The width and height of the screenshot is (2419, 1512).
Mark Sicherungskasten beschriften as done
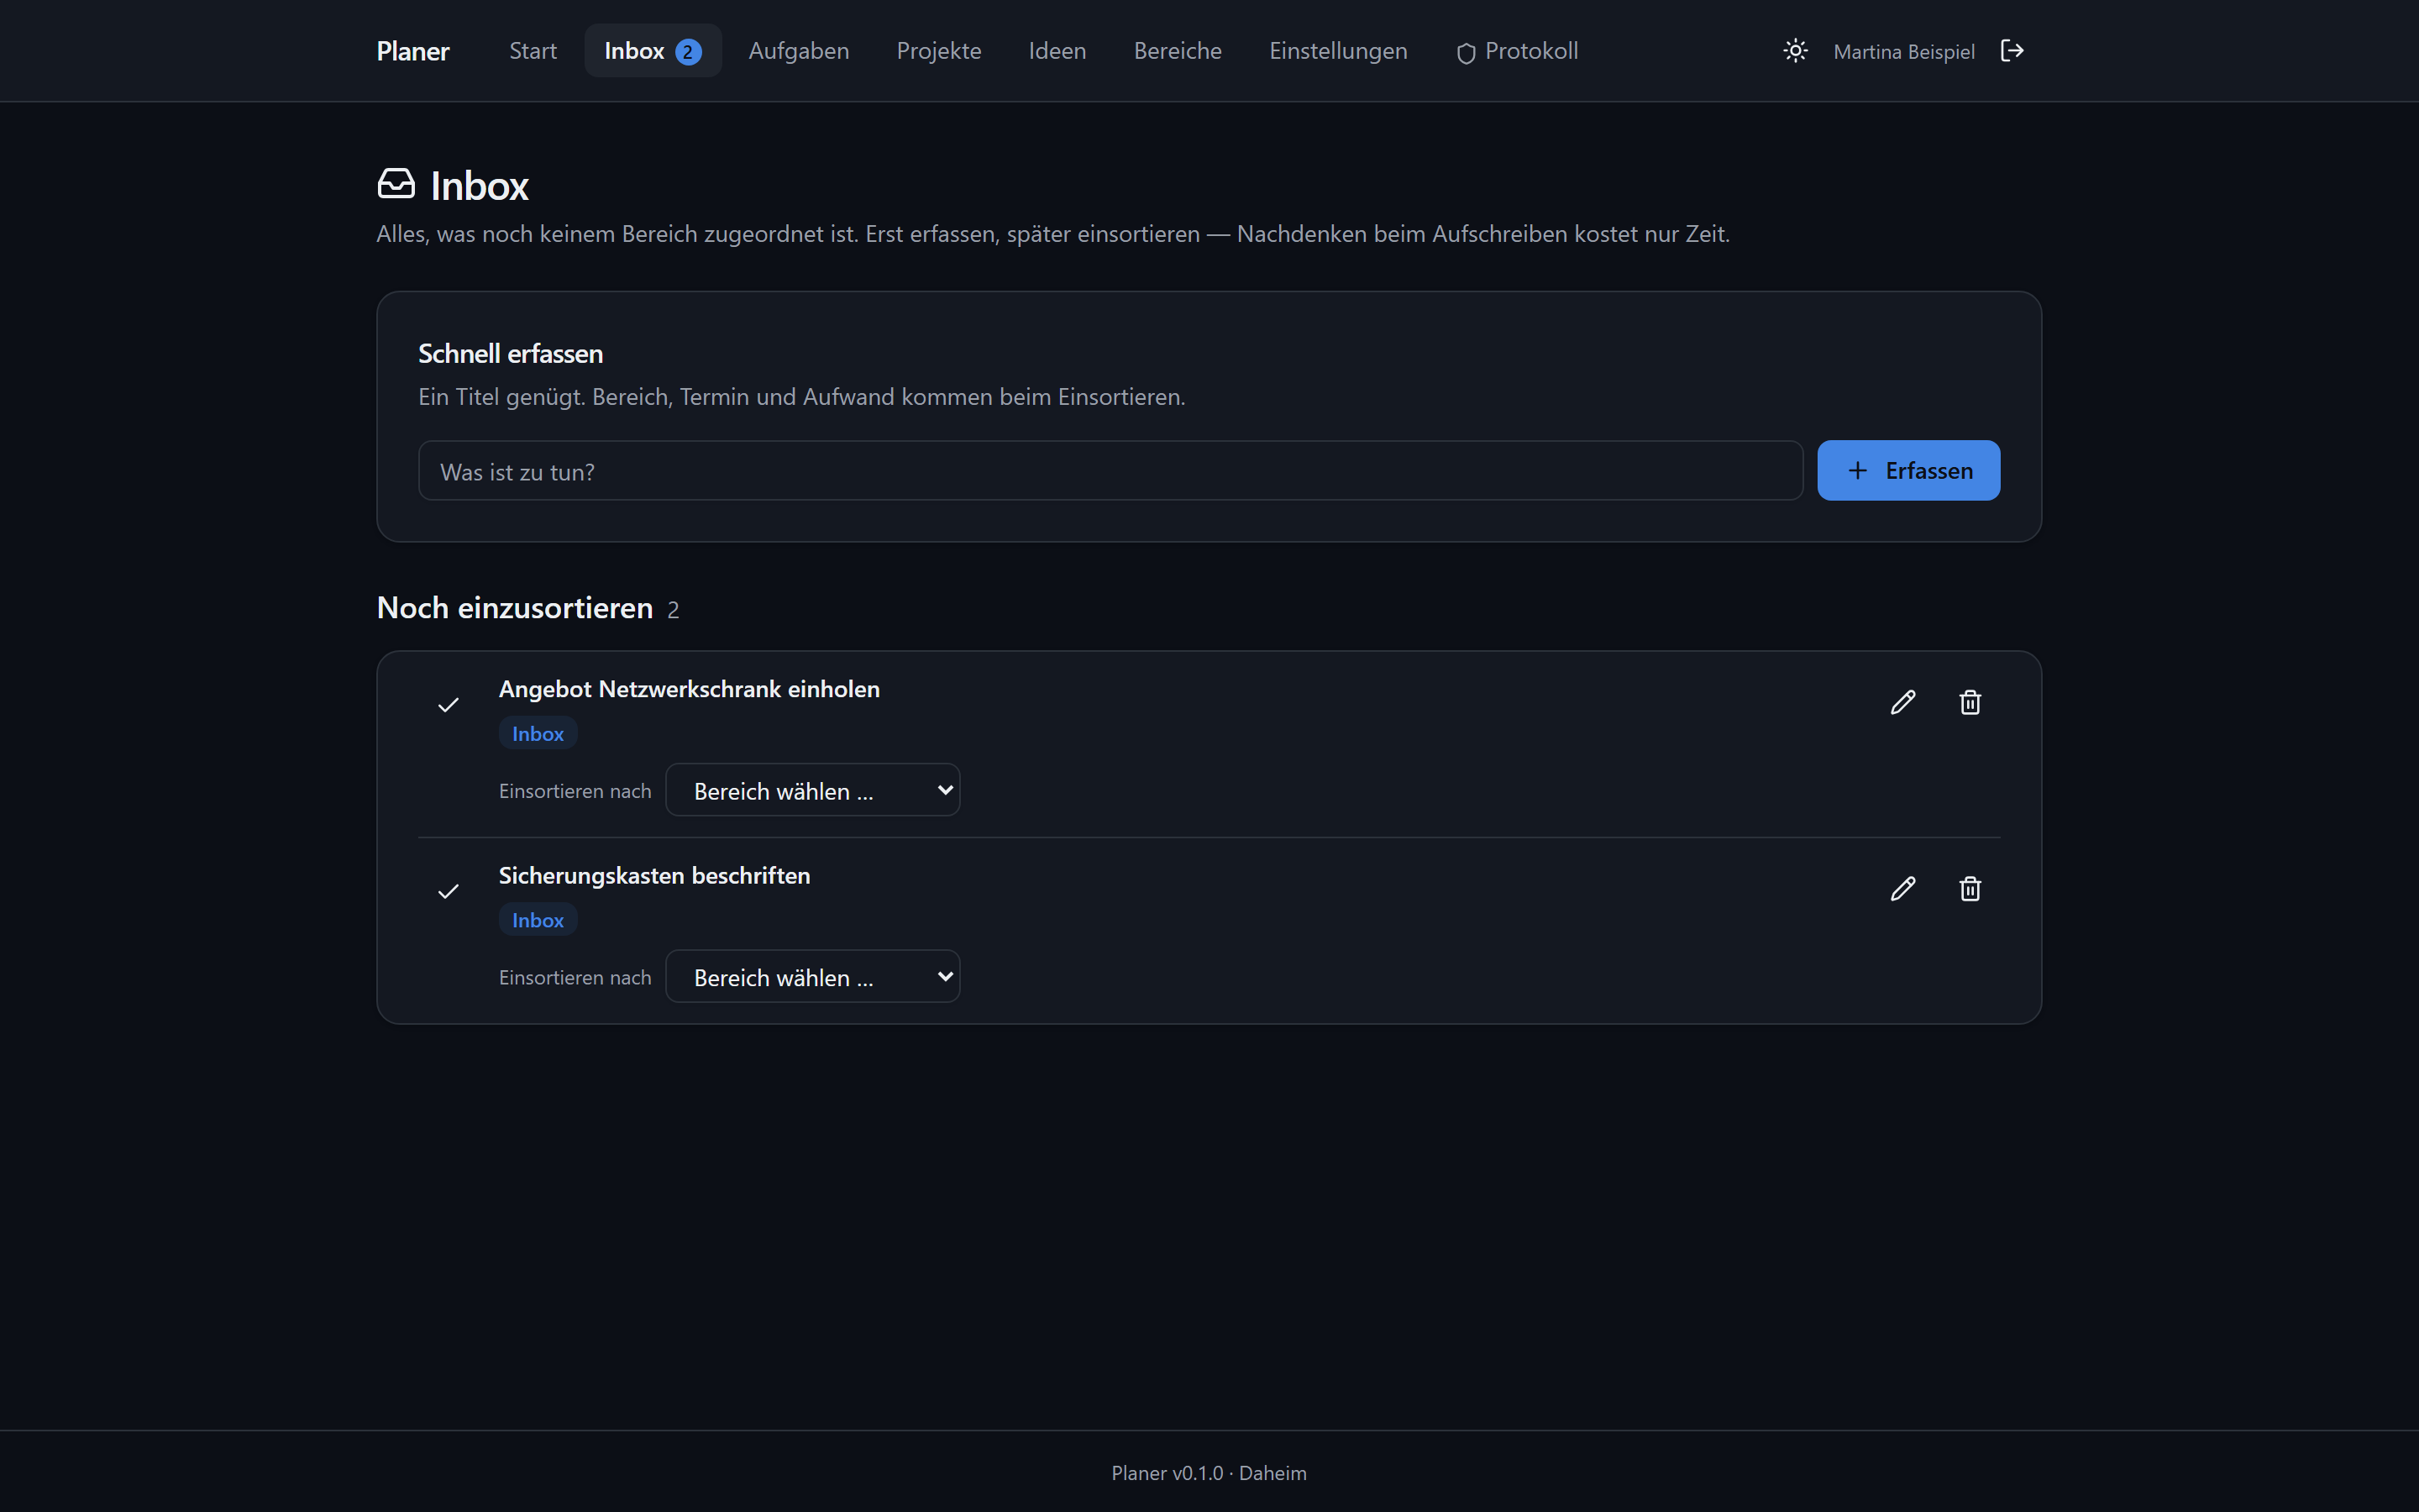[449, 891]
